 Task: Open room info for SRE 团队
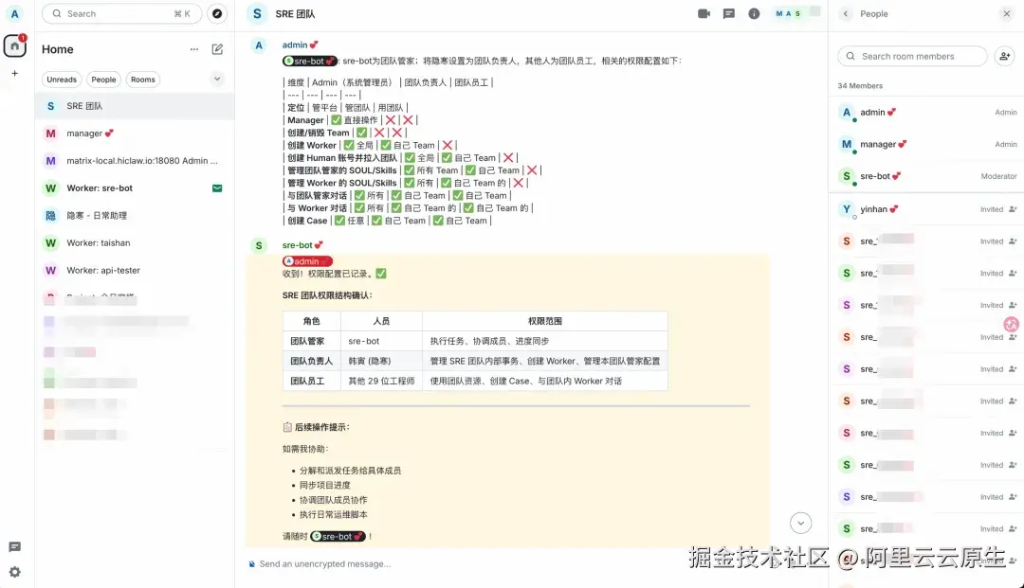pyautogui.click(x=754, y=13)
